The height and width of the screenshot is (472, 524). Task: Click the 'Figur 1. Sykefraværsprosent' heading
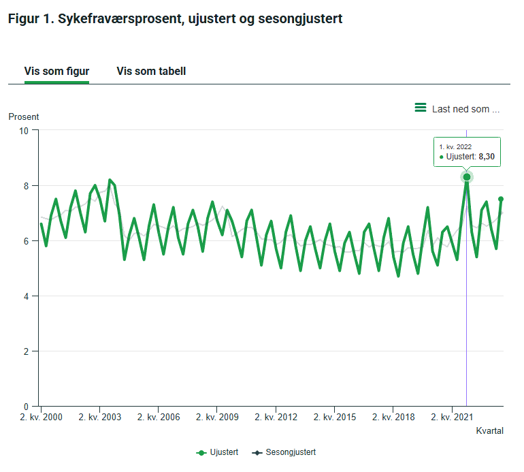click(175, 18)
